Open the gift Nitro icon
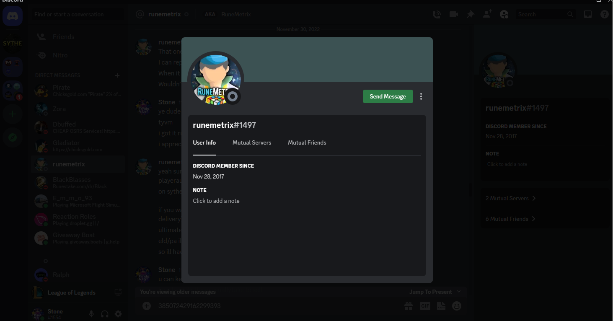This screenshot has width=613, height=321. click(x=409, y=306)
